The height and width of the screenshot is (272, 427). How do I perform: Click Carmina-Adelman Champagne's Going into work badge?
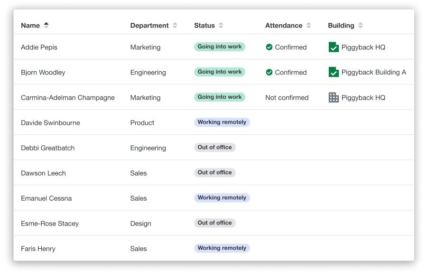(x=220, y=97)
